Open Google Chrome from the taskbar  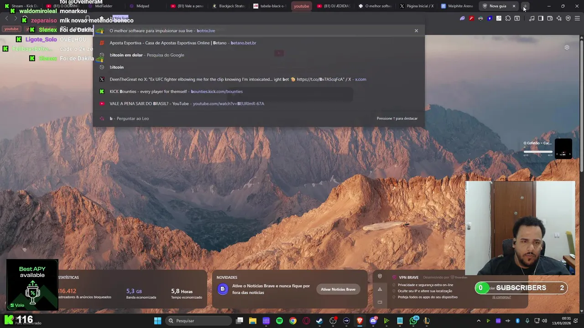click(x=292, y=321)
